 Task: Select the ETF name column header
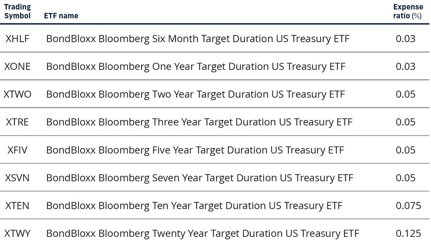(61, 16)
